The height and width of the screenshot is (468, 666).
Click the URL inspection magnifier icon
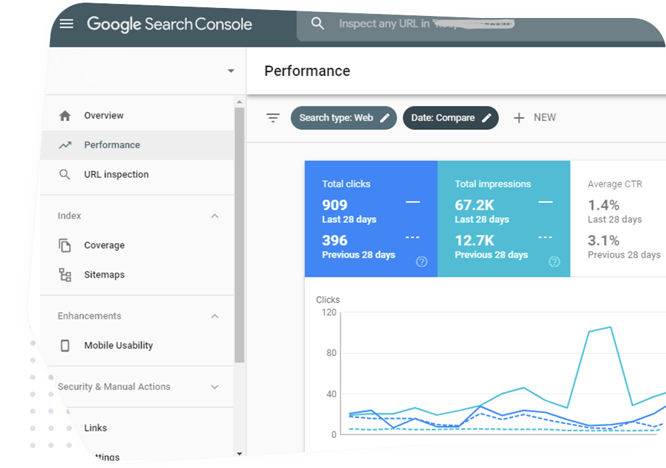65,174
